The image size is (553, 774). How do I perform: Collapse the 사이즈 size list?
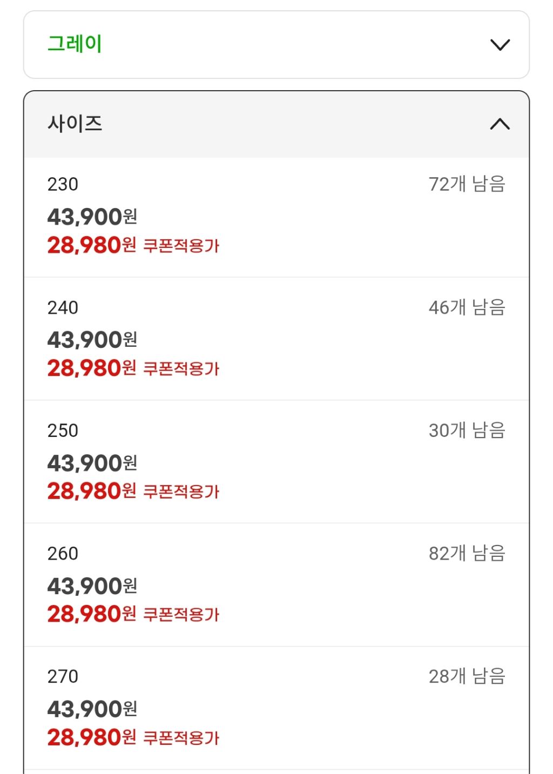pyautogui.click(x=276, y=124)
